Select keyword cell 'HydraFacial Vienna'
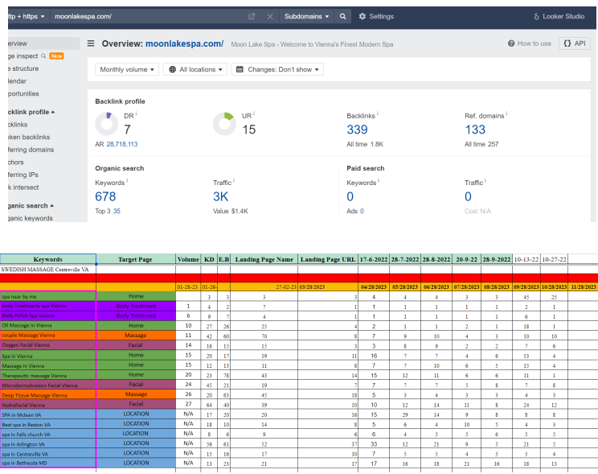 pyautogui.click(x=48, y=405)
